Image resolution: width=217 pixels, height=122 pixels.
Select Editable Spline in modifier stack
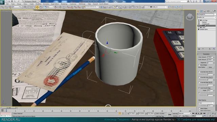[x=204, y=29]
